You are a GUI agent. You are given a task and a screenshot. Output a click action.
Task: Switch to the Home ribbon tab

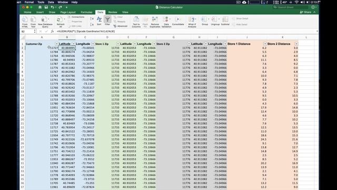[27, 12]
